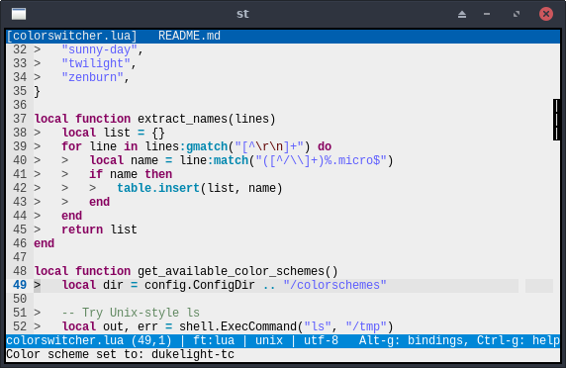
Task: Click the "ls" string argument
Action: pyautogui.click(x=318, y=326)
